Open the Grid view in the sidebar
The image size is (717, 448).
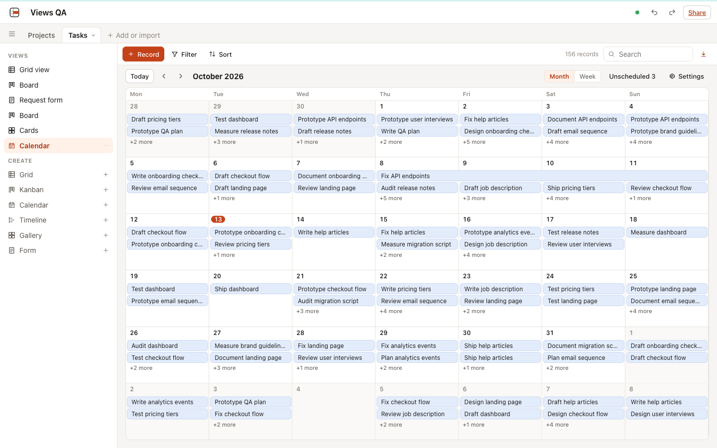click(58, 70)
